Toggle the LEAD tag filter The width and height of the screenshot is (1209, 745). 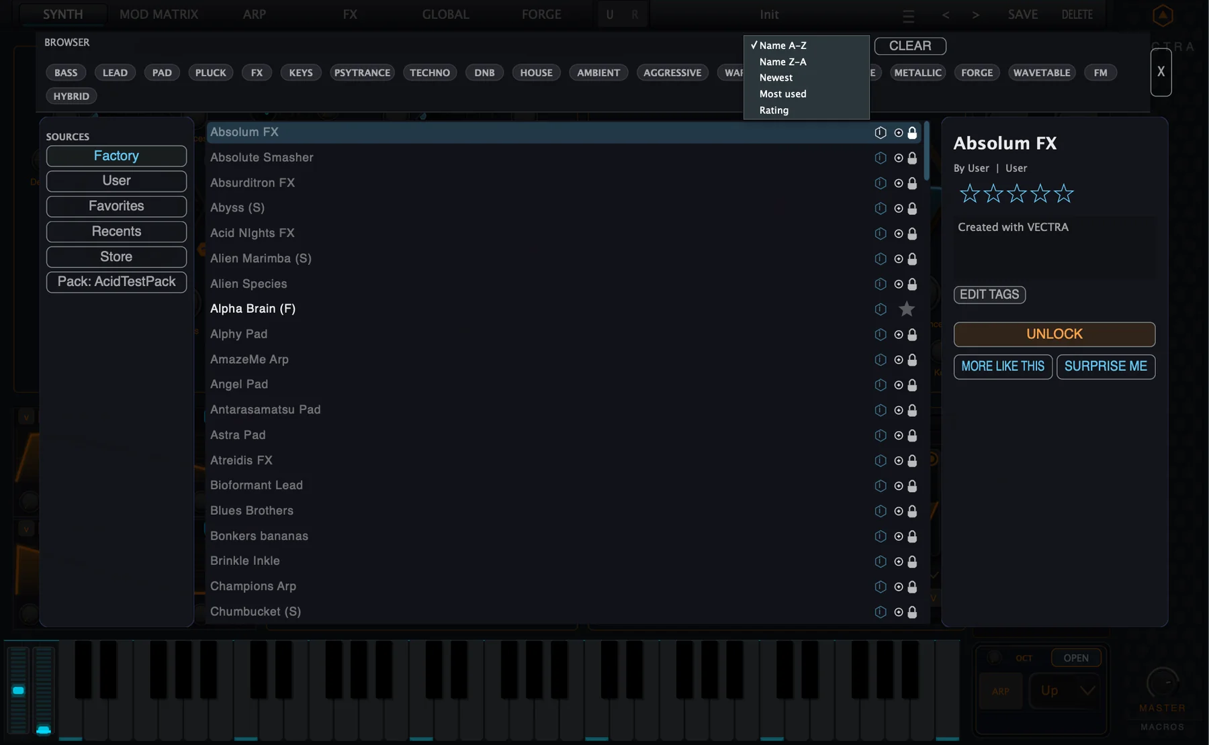pyautogui.click(x=115, y=72)
